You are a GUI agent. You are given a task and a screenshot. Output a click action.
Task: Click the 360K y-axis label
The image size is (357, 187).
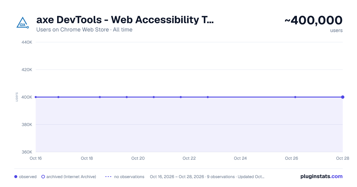pyautogui.click(x=27, y=152)
